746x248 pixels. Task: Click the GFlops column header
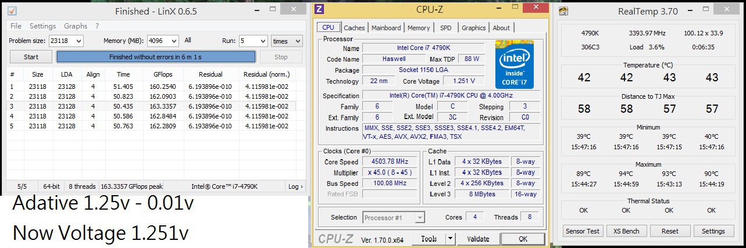163,74
